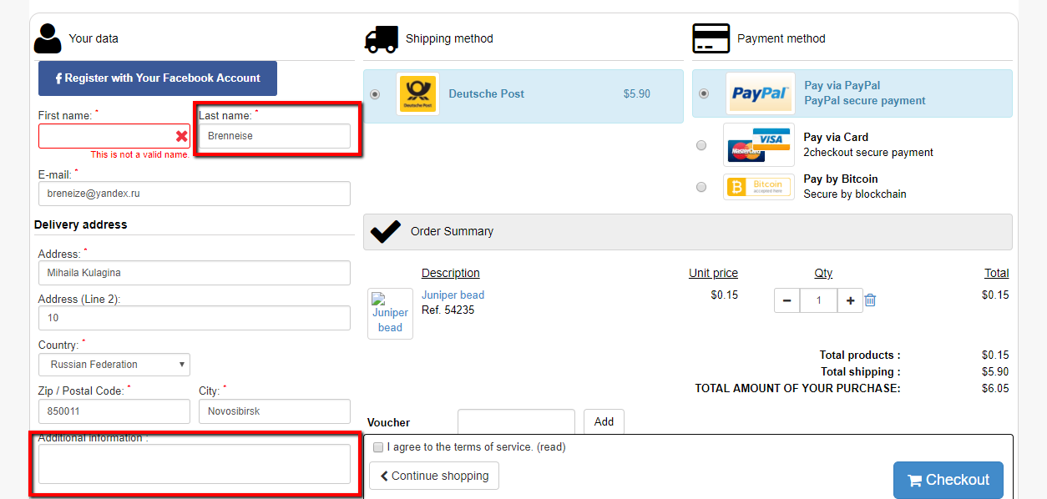1047x499 pixels.
Task: Click the Juniper bead product thumbnail
Action: coord(390,314)
